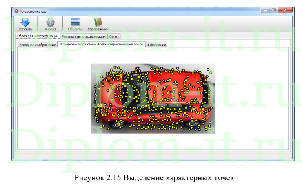Viewport: 302px width, 188px height.
Task: Click the Классификатор app icon in title bar
Action: (x=16, y=11)
